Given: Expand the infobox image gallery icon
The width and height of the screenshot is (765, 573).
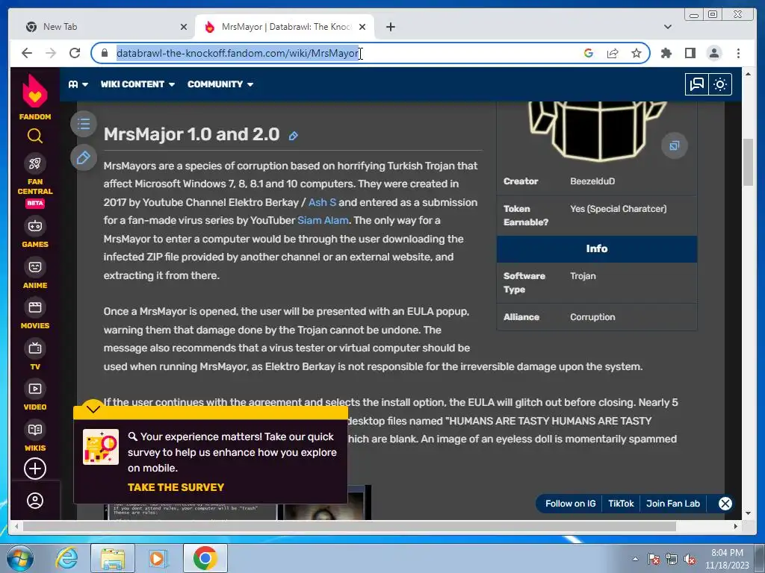Looking at the screenshot, I should point(675,145).
